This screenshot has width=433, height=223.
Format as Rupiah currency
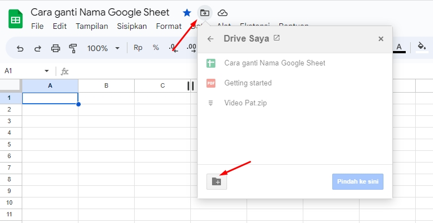tap(138, 48)
